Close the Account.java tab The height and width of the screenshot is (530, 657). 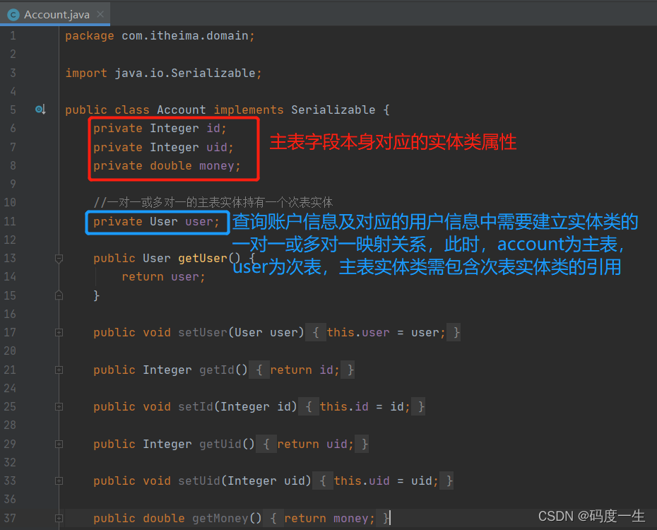(x=100, y=14)
